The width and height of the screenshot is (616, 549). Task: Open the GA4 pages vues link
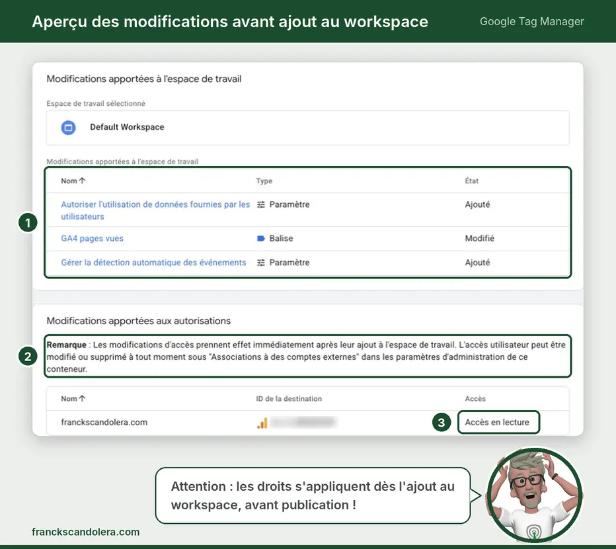(x=92, y=238)
